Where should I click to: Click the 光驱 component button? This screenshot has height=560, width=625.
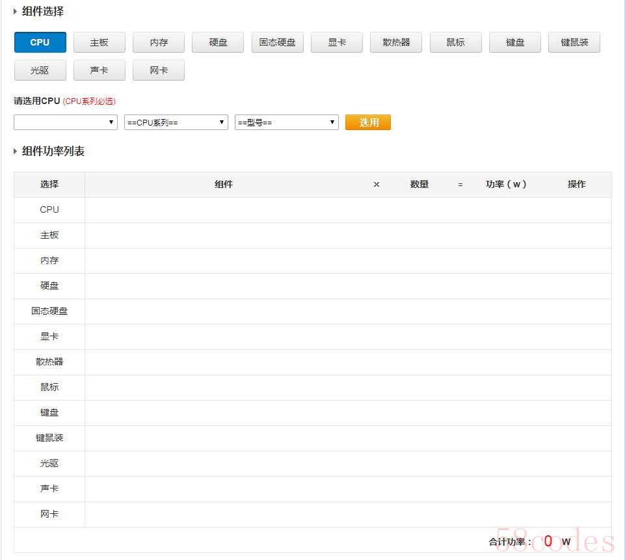point(40,70)
